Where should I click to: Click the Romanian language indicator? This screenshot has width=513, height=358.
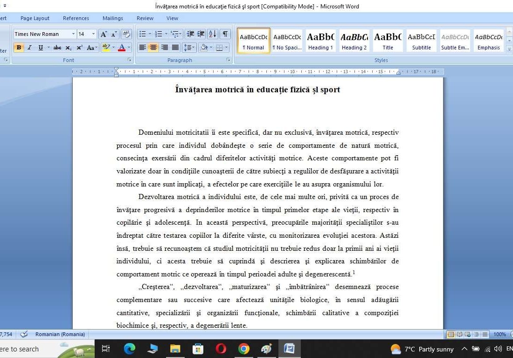[x=60, y=334]
